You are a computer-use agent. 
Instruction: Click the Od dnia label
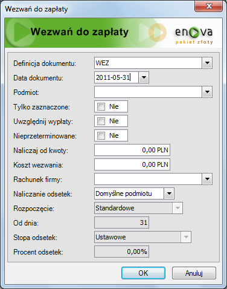[x=26, y=223]
